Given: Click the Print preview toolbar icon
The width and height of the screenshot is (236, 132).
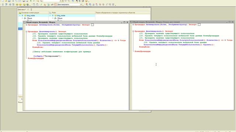Looking at the screenshot, I should coord(27,1).
